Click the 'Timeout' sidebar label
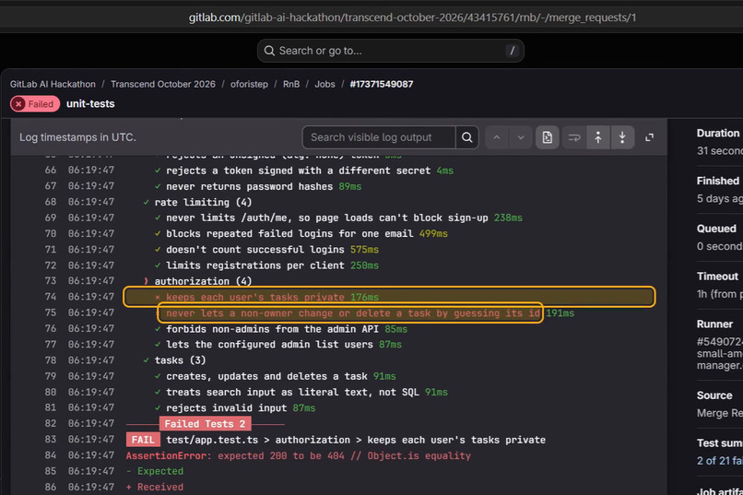Viewport: 743px width, 495px height. pyautogui.click(x=717, y=277)
